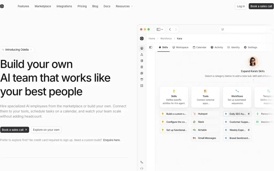Open the Weekly Expe... workflow

(x=237, y=130)
